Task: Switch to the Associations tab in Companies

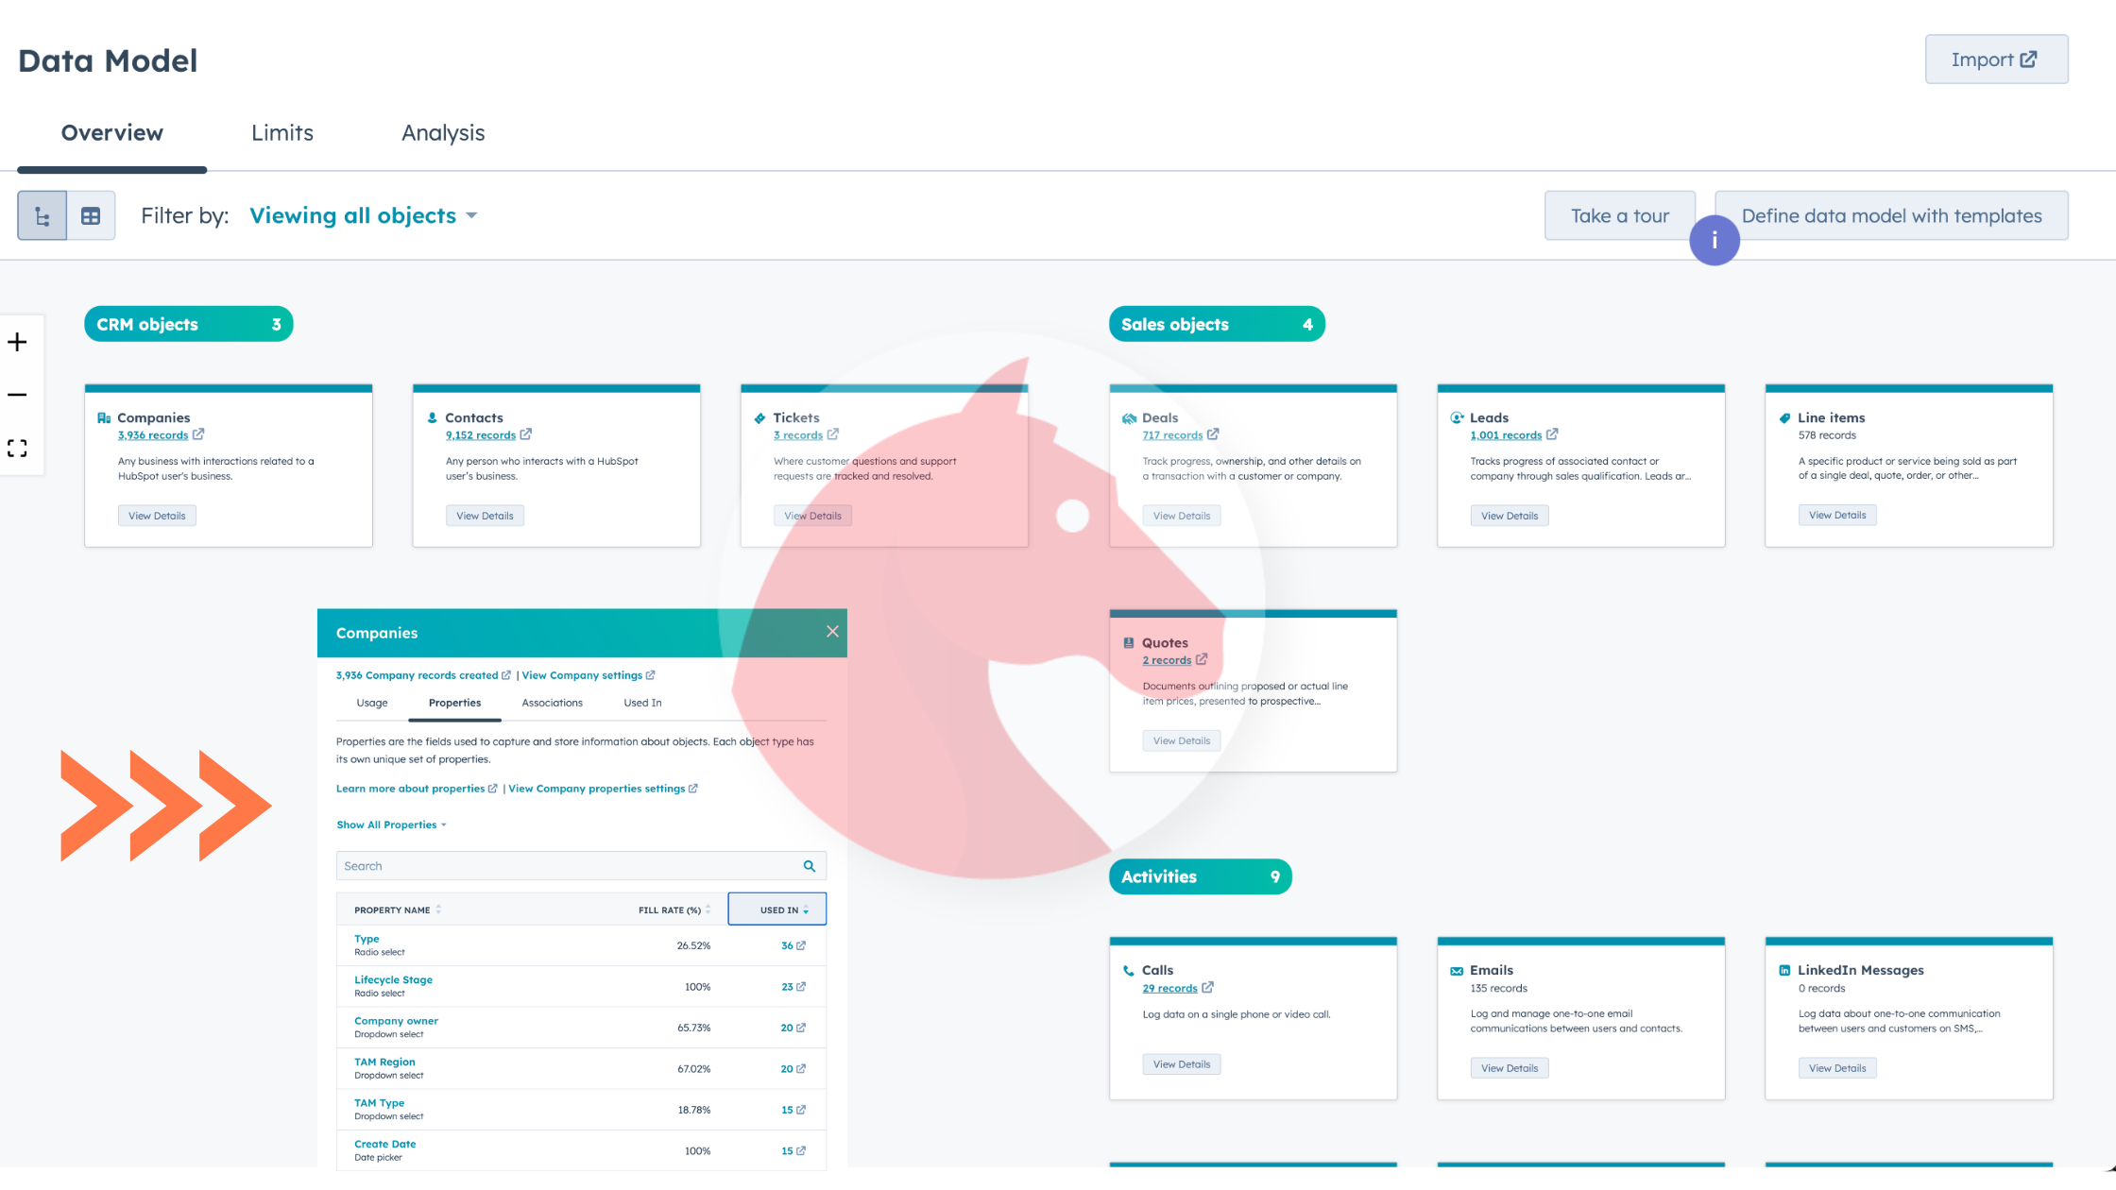Action: [x=553, y=702]
